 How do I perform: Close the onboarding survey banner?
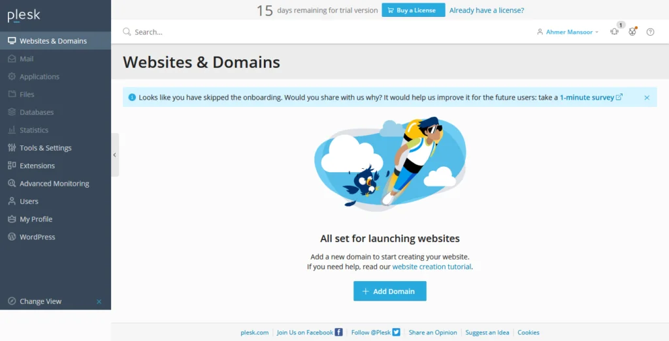point(647,98)
